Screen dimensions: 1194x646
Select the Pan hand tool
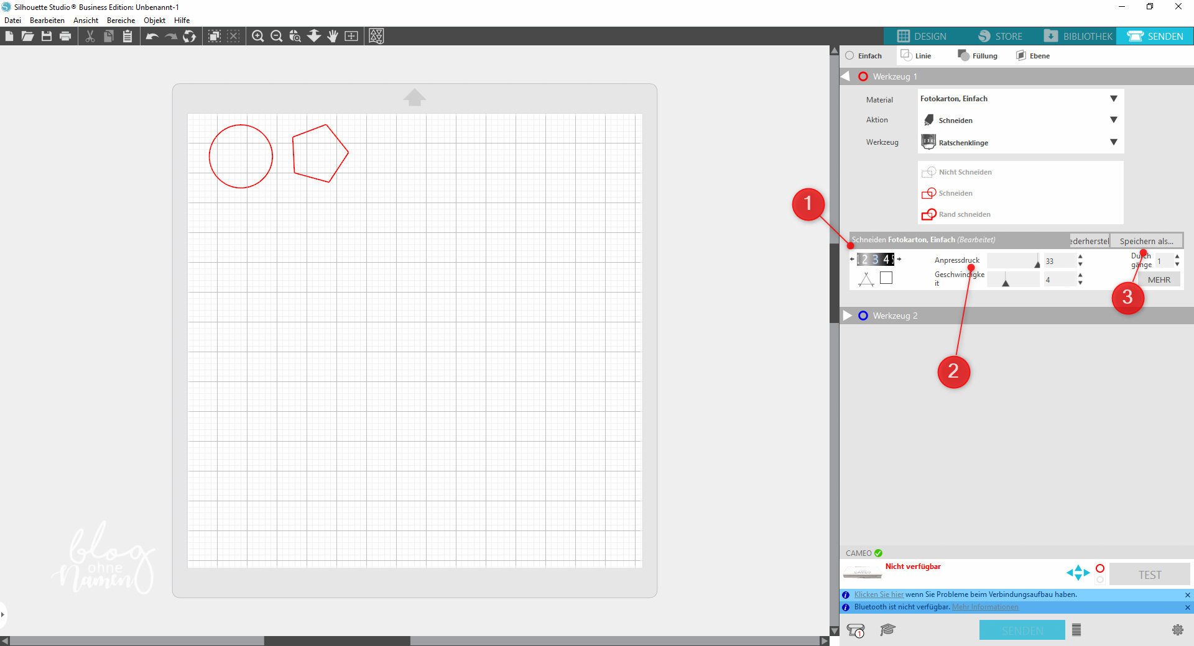tap(333, 36)
